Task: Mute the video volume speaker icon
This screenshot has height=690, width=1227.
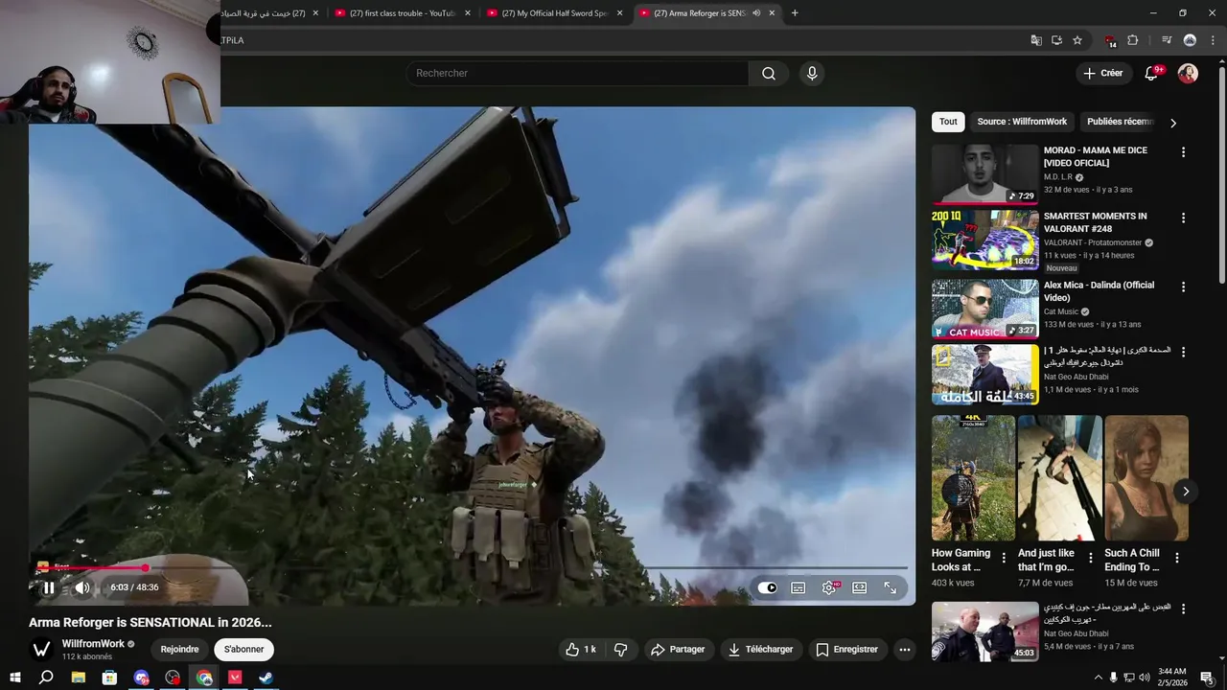Action: pyautogui.click(x=82, y=587)
